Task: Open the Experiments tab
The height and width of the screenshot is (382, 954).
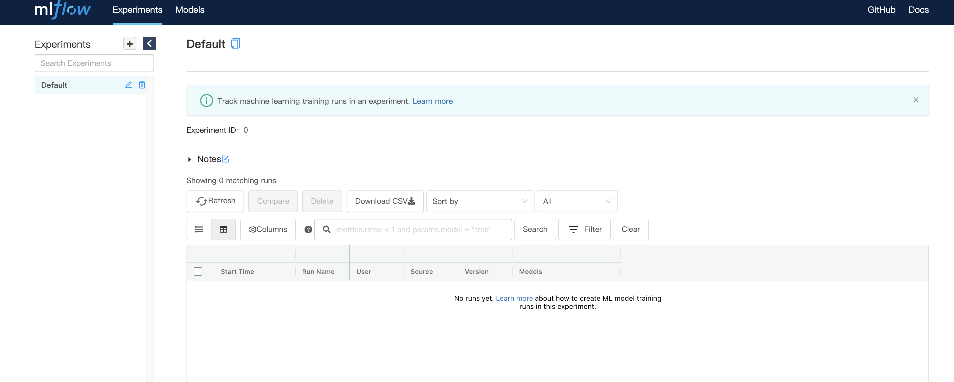Action: click(137, 10)
